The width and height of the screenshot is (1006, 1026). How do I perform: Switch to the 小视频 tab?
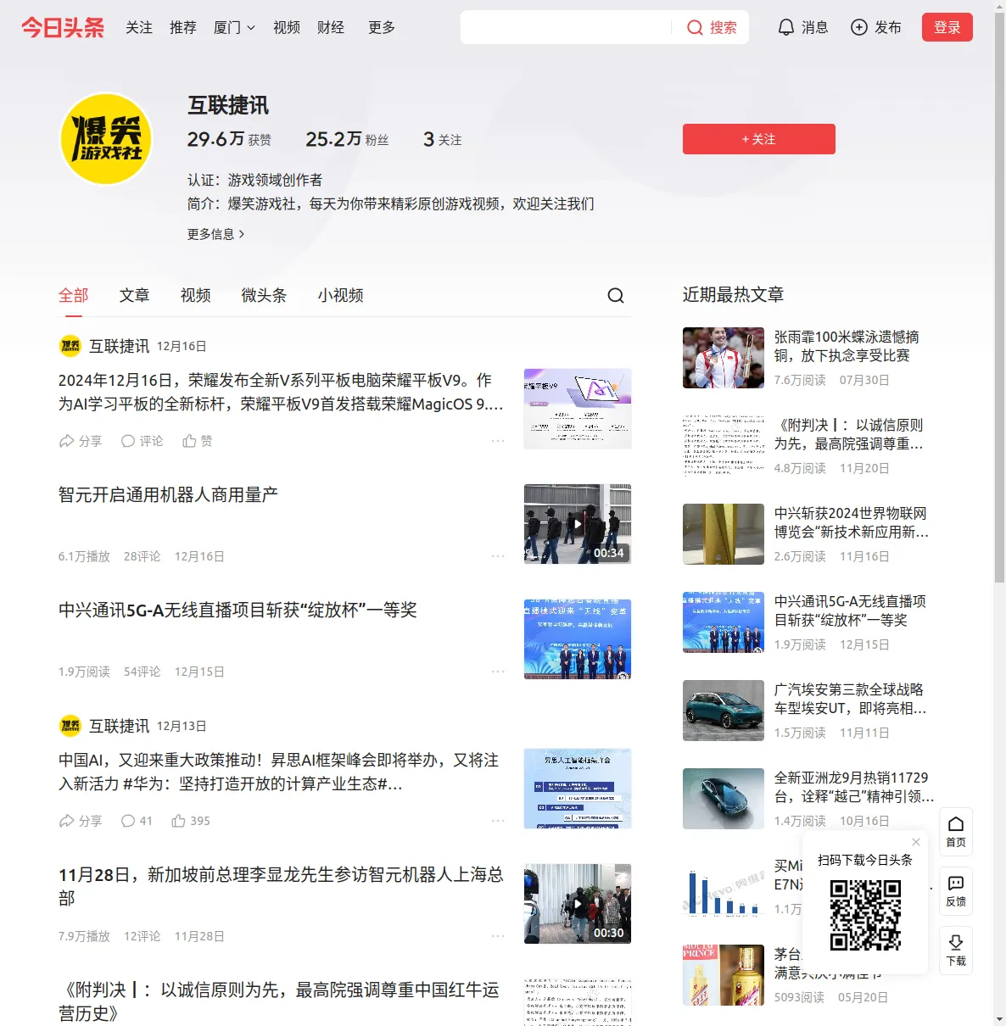coord(341,295)
